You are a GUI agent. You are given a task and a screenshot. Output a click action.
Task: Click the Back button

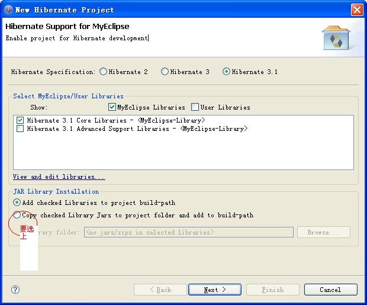pyautogui.click(x=160, y=290)
